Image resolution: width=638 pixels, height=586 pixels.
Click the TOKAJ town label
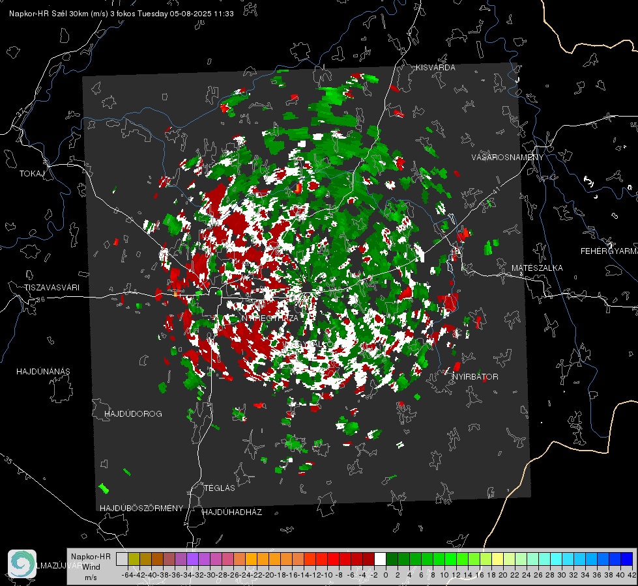click(32, 174)
